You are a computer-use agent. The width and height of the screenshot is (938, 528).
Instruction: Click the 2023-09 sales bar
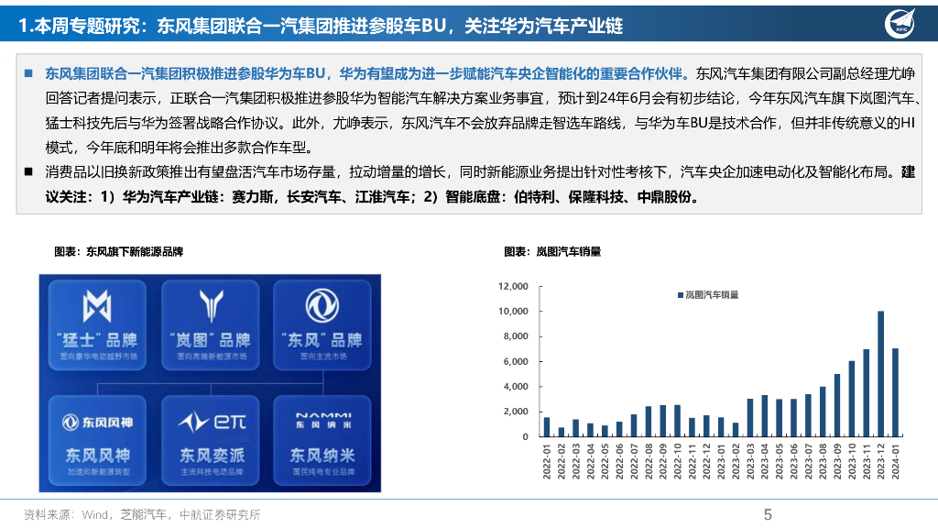pyautogui.click(x=837, y=405)
